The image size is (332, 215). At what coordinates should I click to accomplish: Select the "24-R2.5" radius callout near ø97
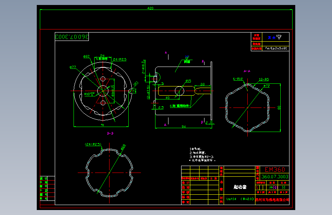coord(119,59)
